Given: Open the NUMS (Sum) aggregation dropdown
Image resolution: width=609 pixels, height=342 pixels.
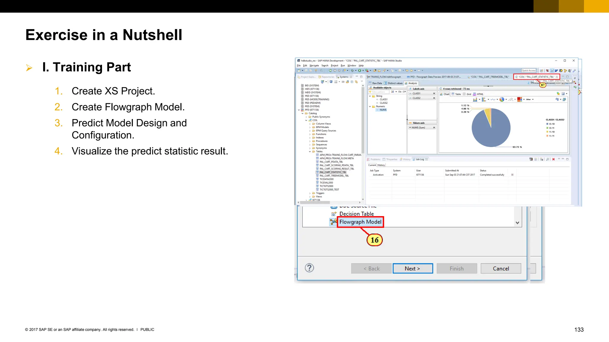Looking at the screenshot, I should (x=410, y=128).
